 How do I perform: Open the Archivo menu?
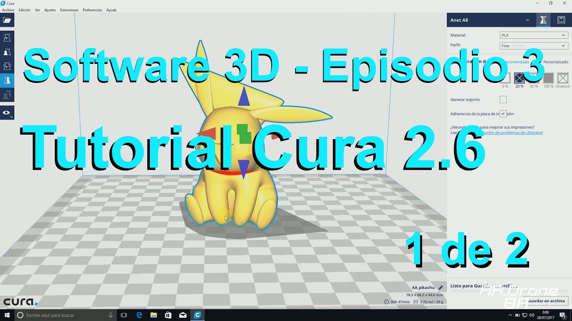tap(8, 10)
